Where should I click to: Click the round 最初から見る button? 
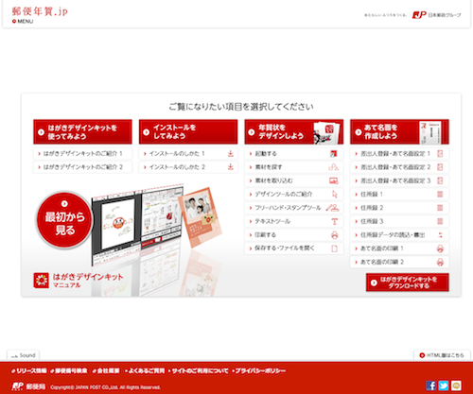[64, 219]
